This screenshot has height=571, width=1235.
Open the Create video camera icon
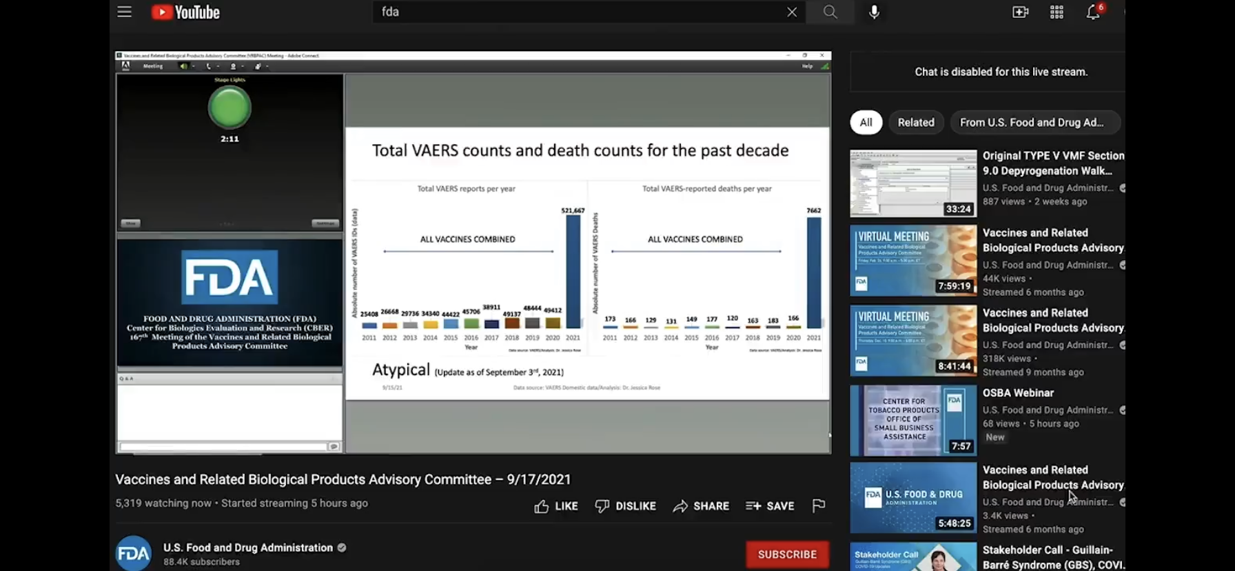click(x=1020, y=12)
